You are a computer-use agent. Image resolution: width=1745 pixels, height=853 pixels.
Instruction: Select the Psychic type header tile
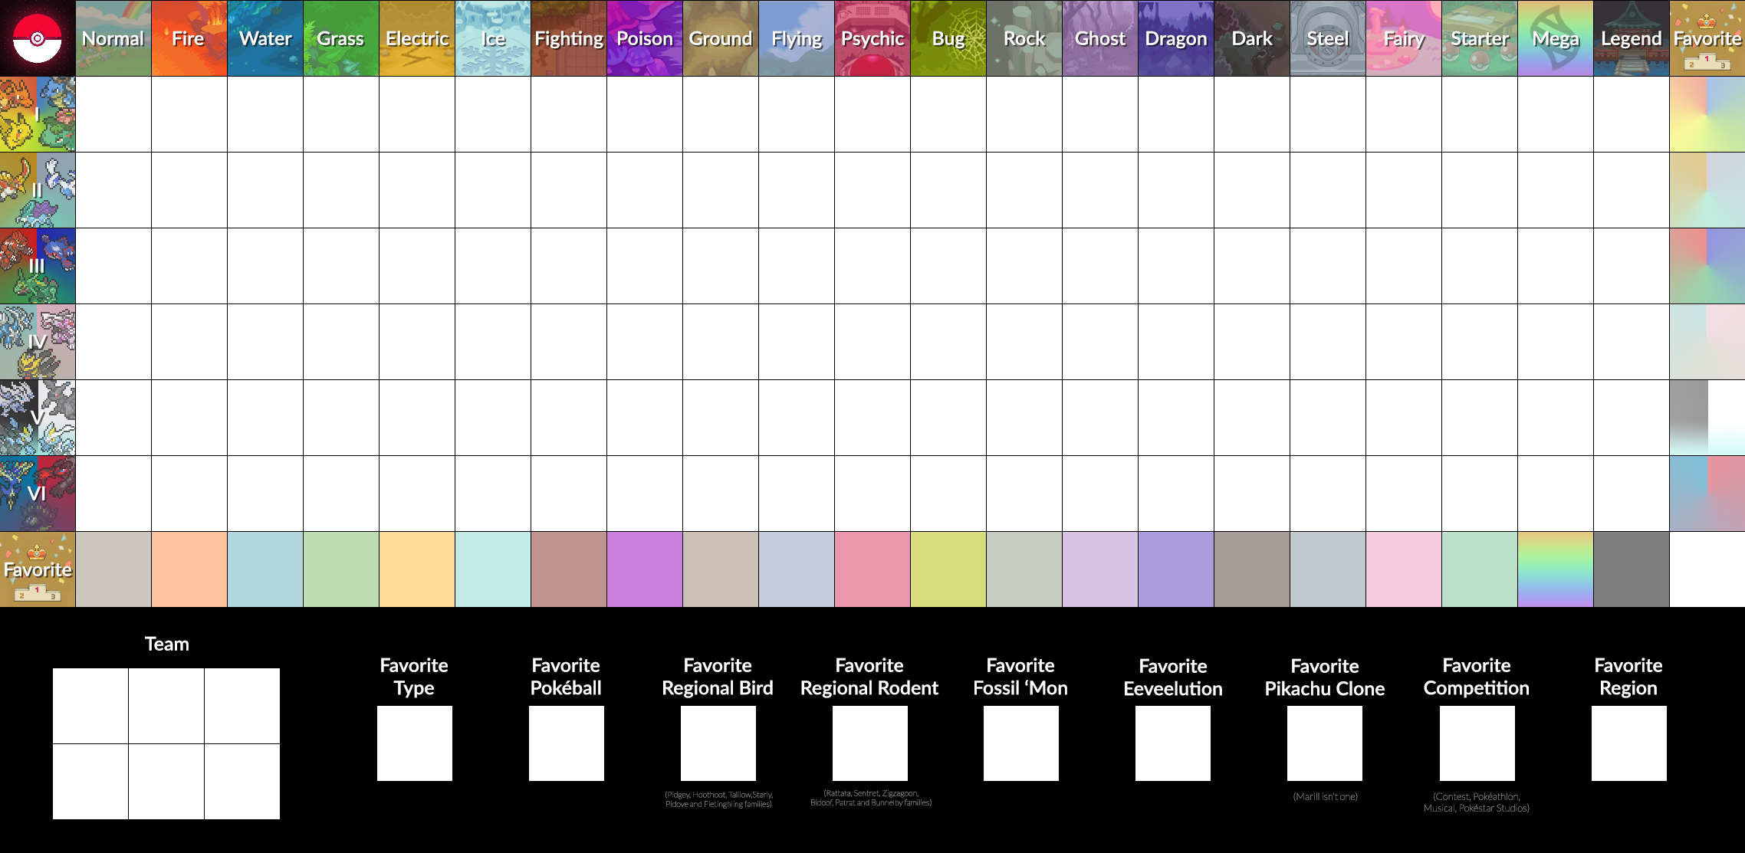click(872, 38)
